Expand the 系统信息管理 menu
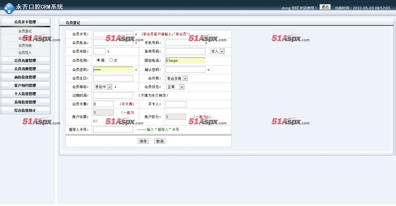This screenshot has width=396, height=206. point(25,102)
